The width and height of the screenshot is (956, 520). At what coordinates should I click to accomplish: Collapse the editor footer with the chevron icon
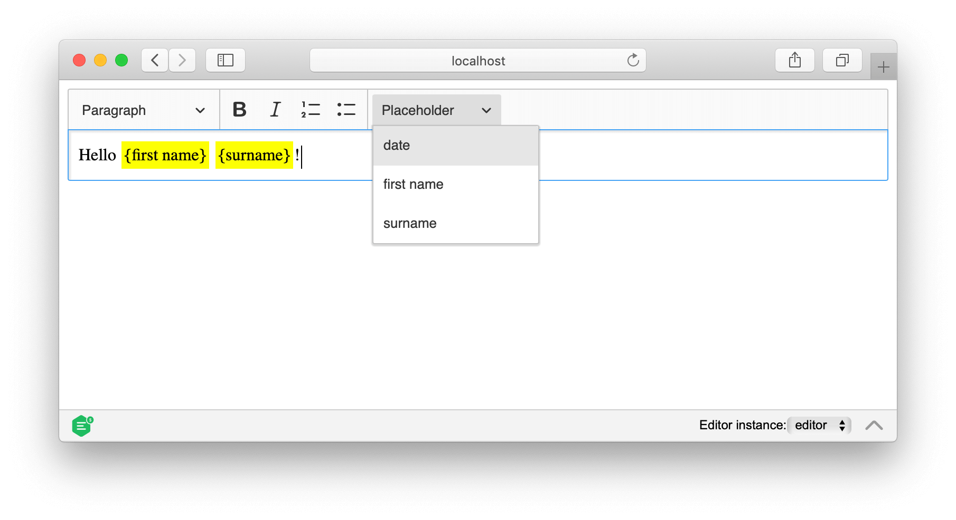(x=874, y=425)
